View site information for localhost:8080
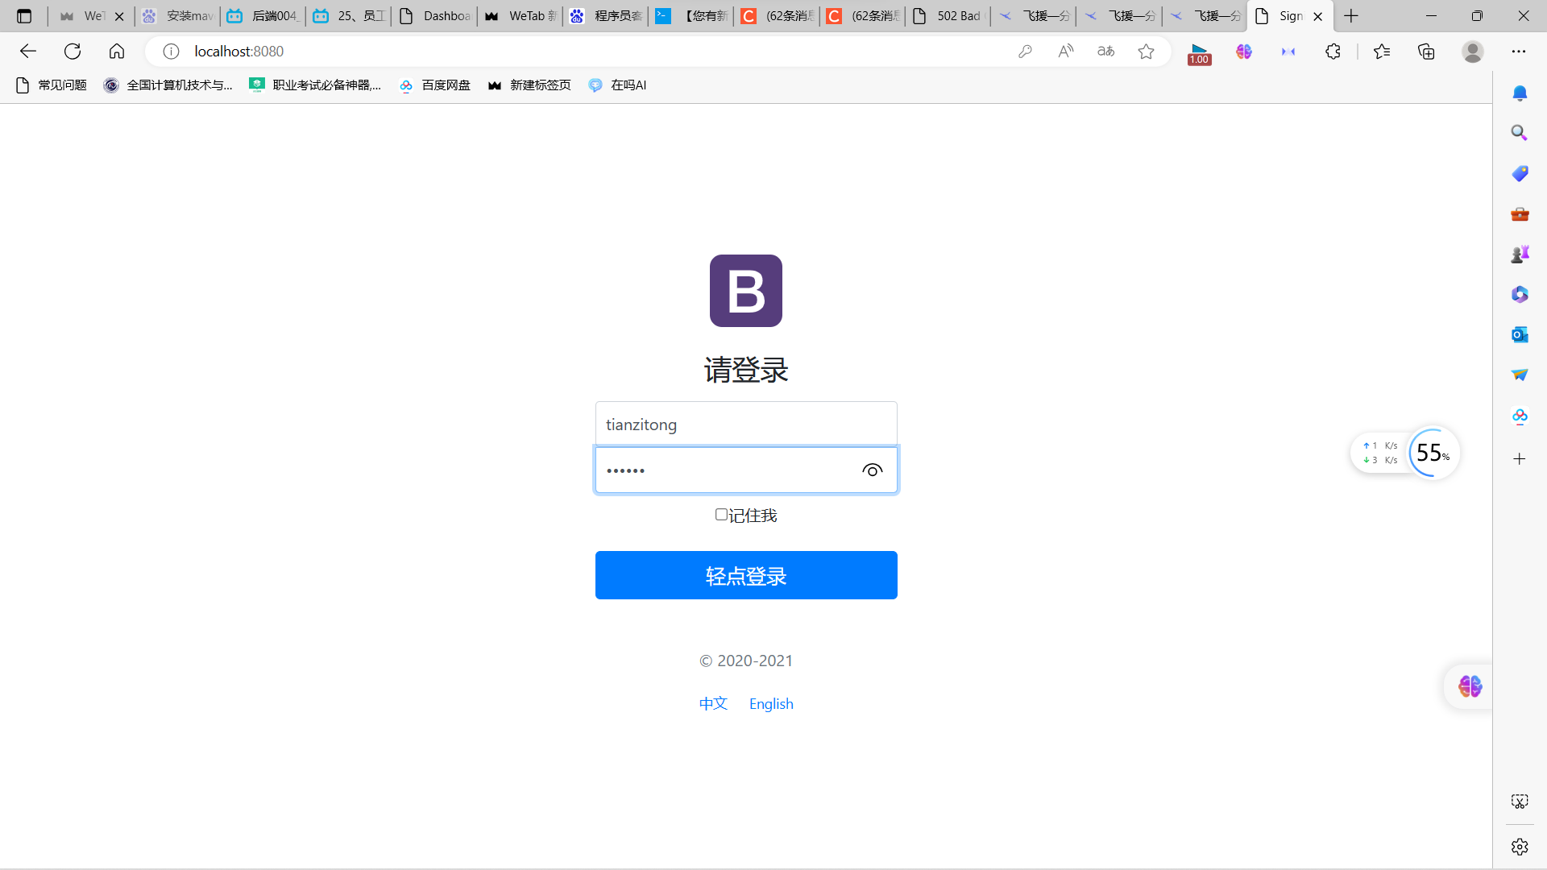The image size is (1547, 870). [x=171, y=52]
